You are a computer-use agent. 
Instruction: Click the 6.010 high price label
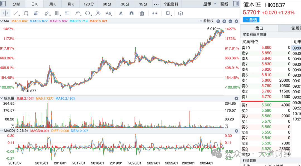tap(213, 29)
